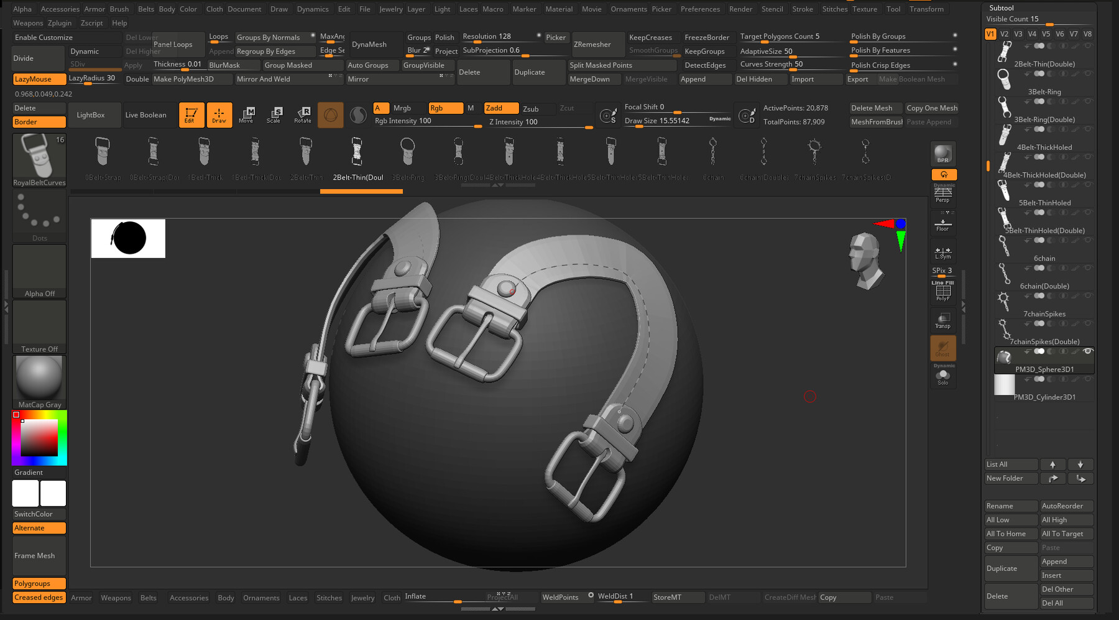Screen dimensions: 1119x620
Task: Pick a color in the color picker square
Action: 39,438
